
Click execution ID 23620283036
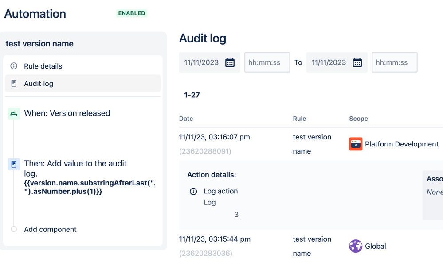pyautogui.click(x=206, y=254)
